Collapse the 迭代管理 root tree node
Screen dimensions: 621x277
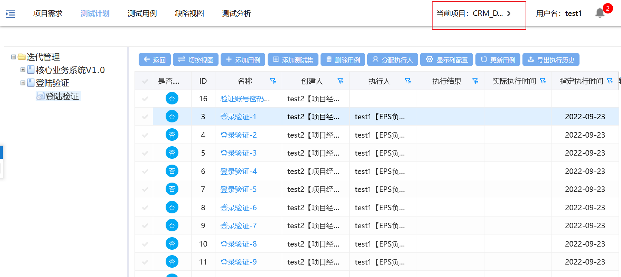pos(13,57)
